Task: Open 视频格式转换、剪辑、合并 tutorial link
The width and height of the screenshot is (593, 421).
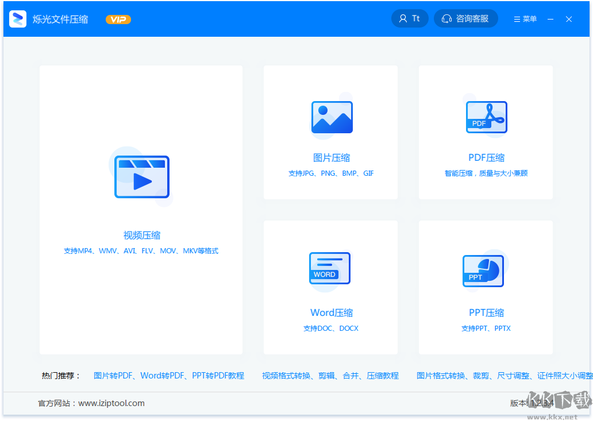Action: point(330,376)
